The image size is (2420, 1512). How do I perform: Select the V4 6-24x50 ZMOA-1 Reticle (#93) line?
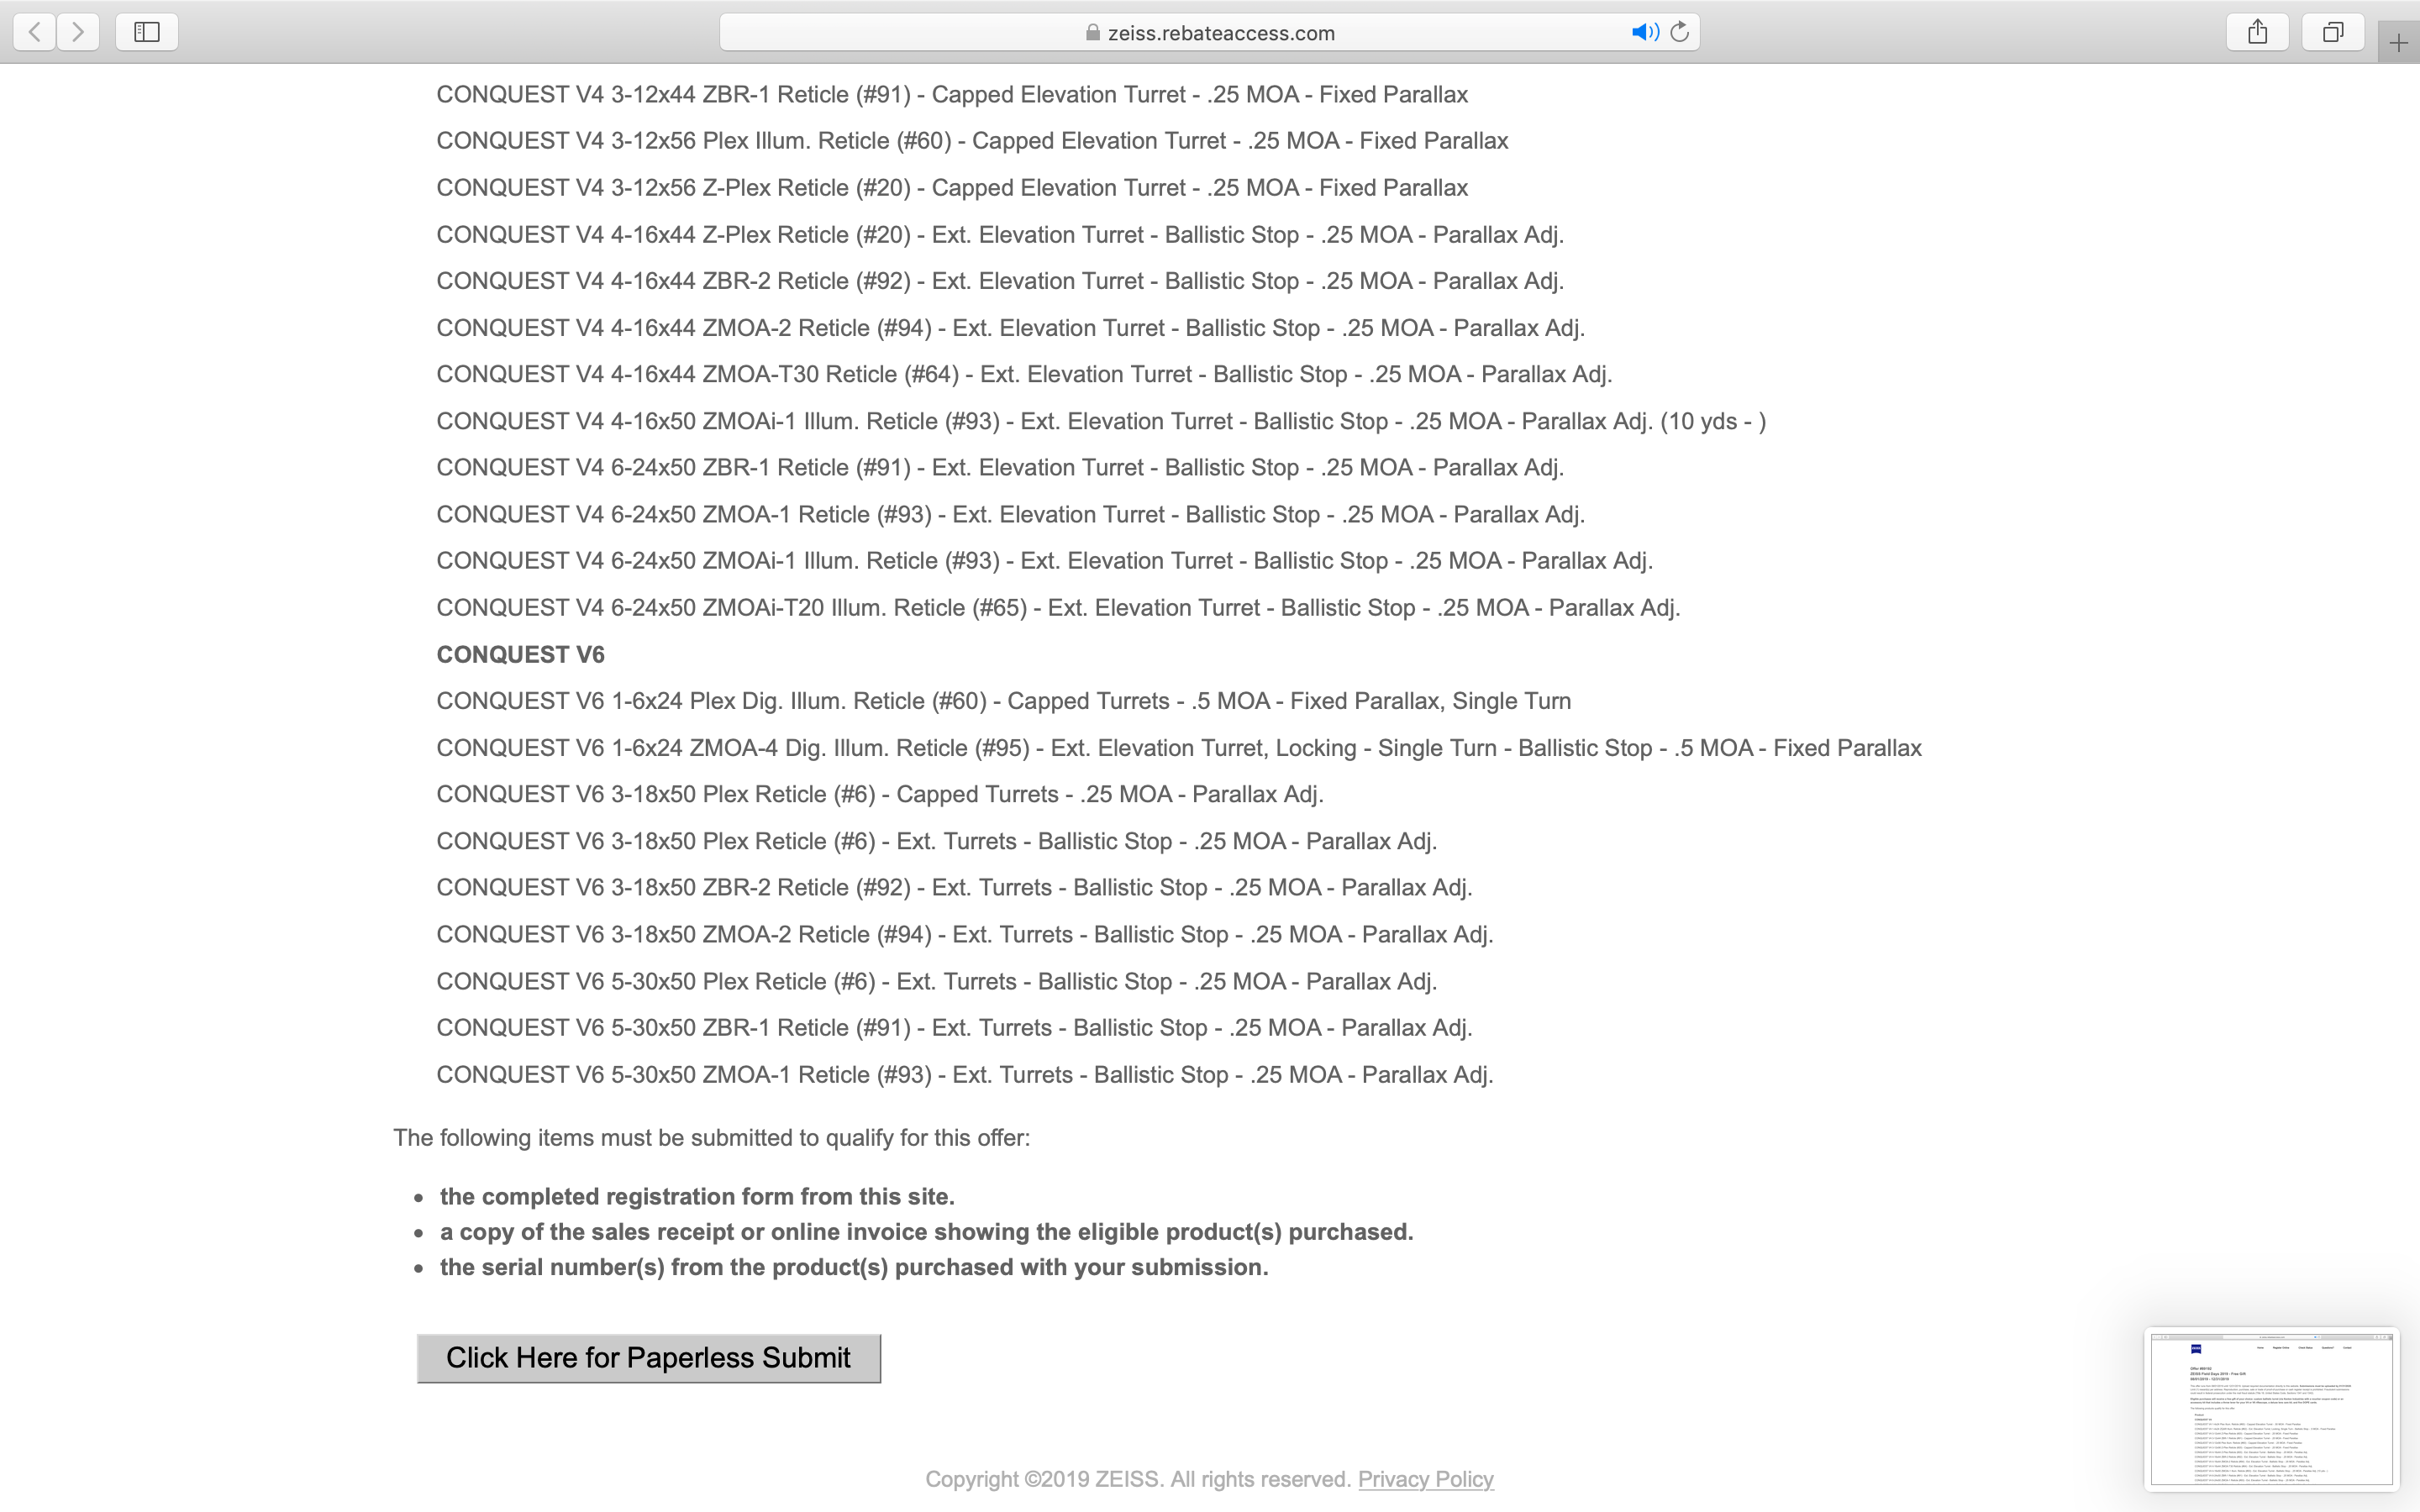pyautogui.click(x=1011, y=515)
